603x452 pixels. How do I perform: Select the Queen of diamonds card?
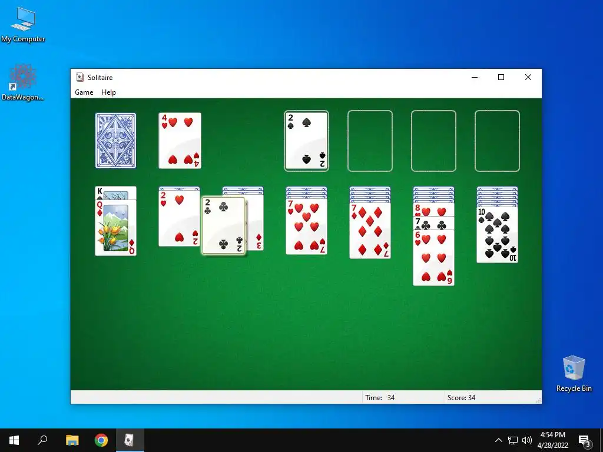tap(116, 228)
